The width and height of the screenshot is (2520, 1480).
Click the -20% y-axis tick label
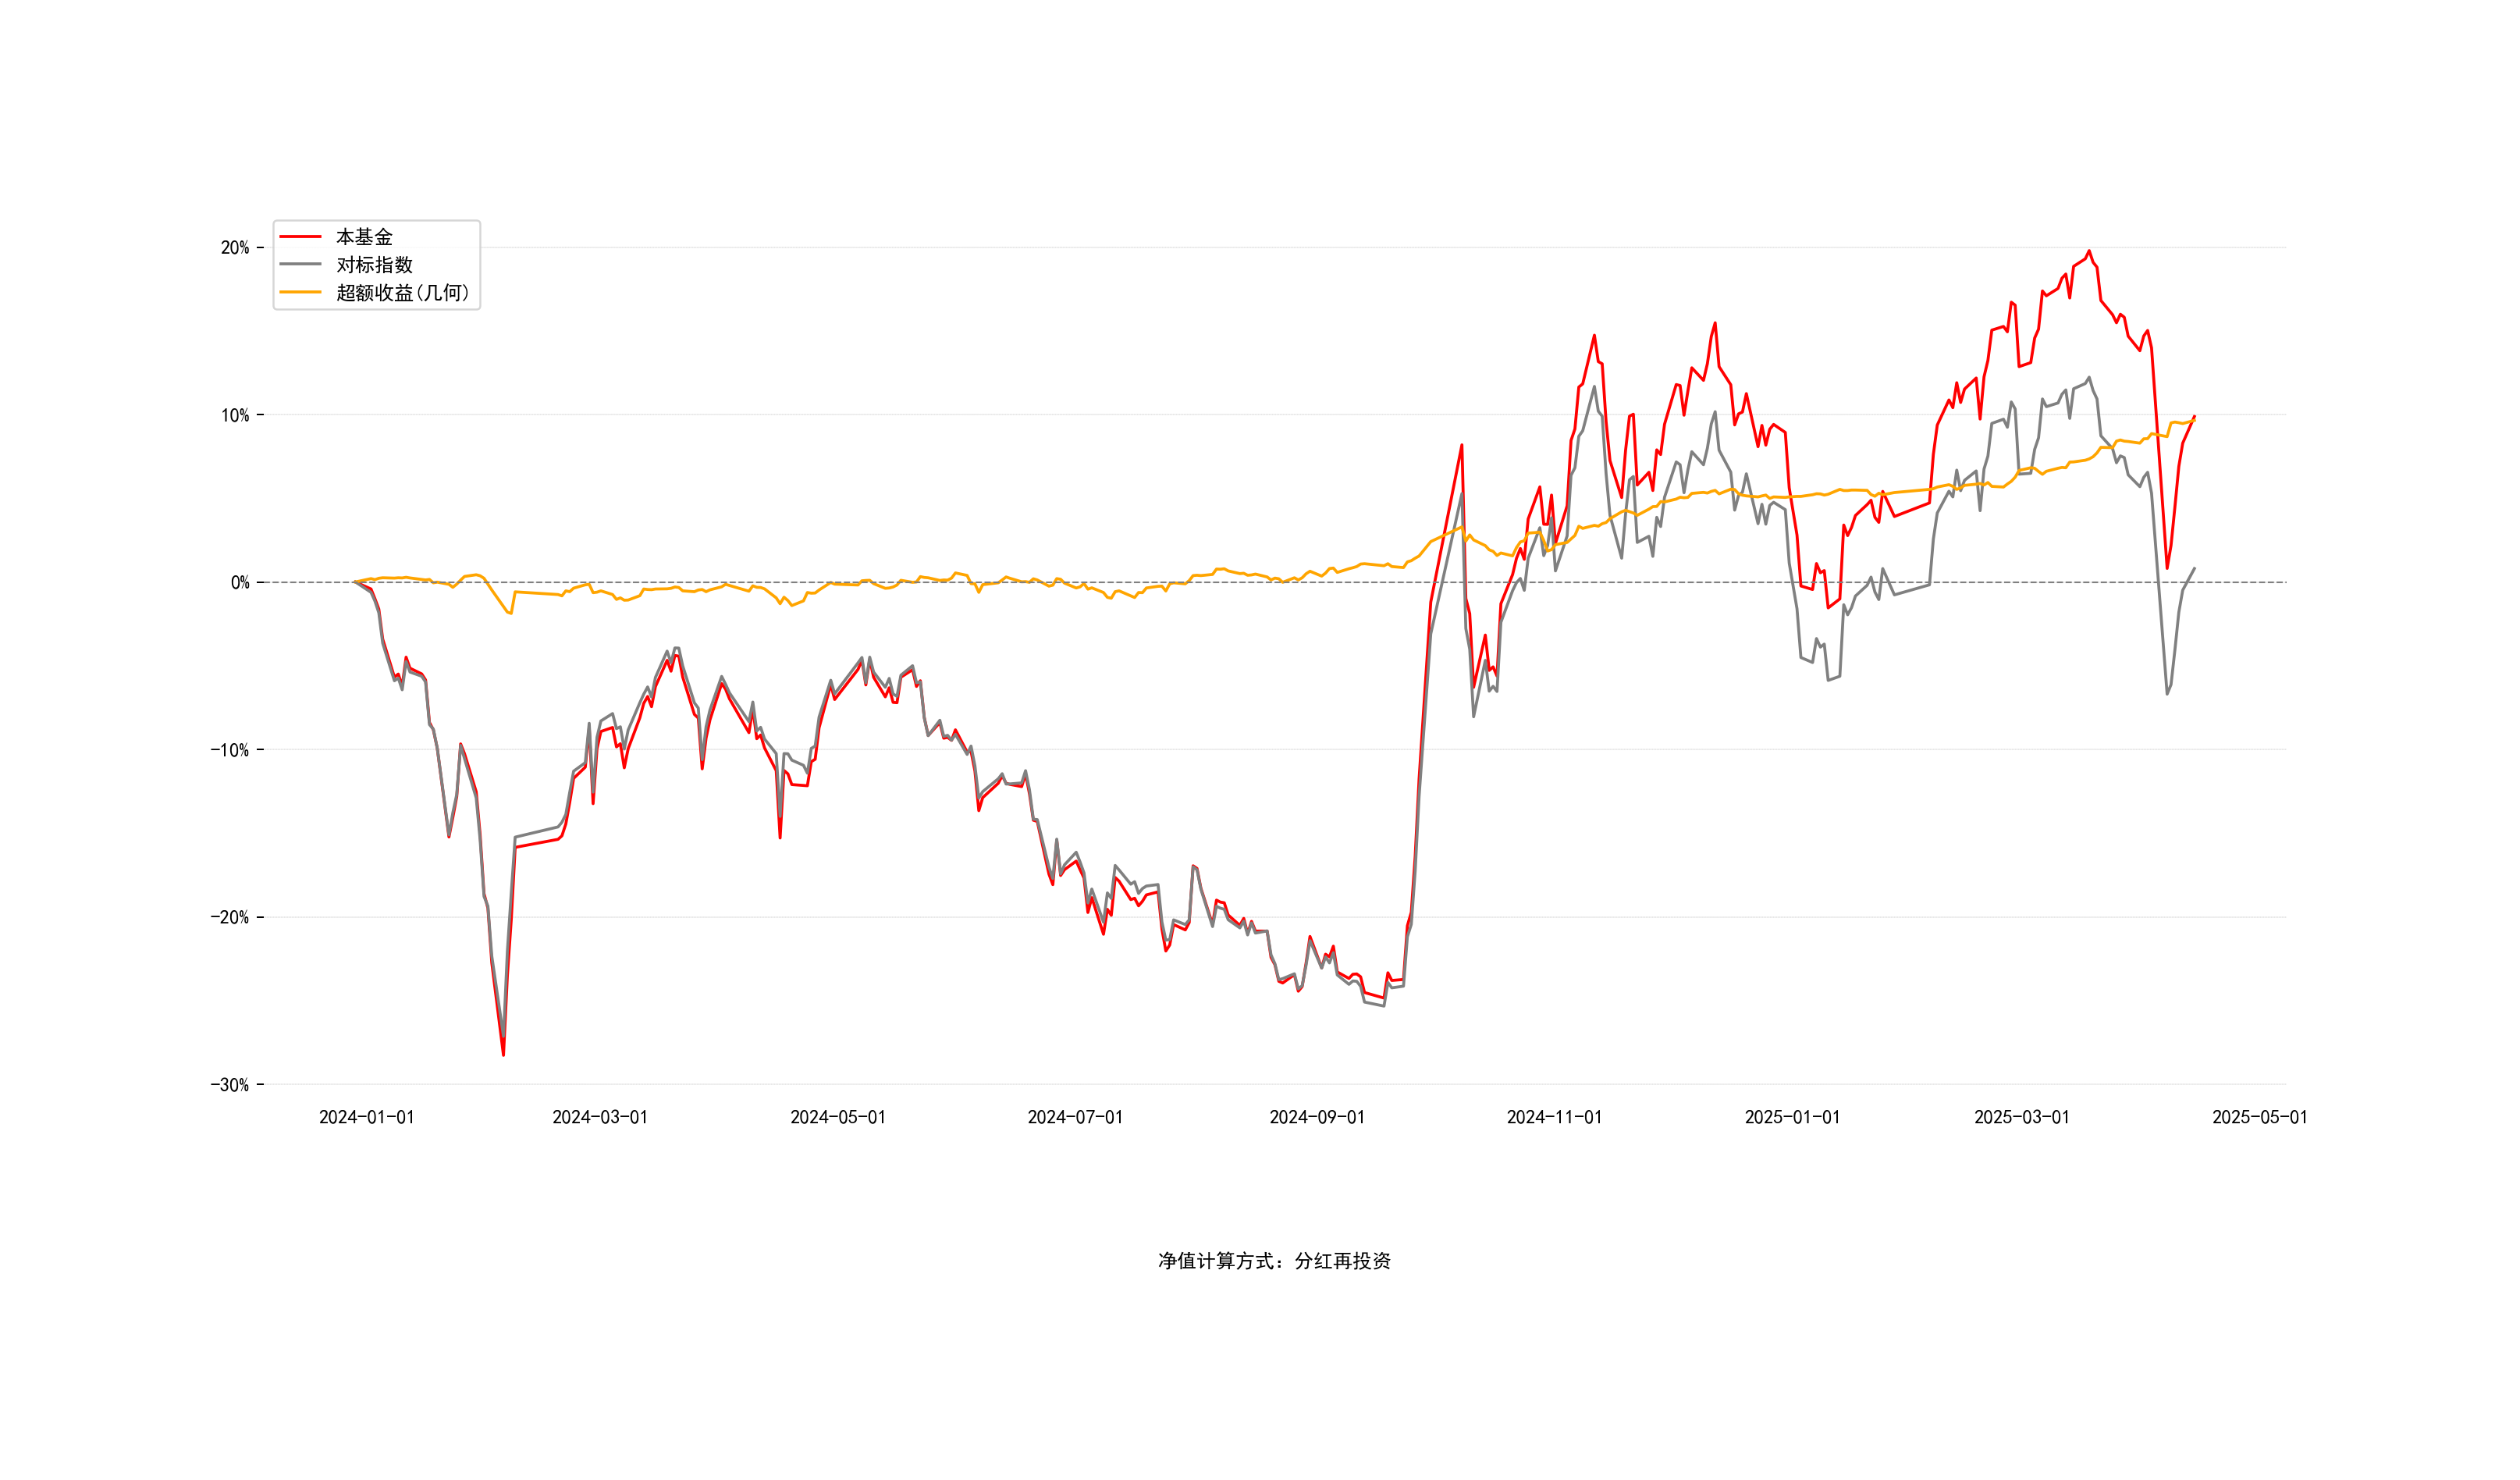(230, 917)
